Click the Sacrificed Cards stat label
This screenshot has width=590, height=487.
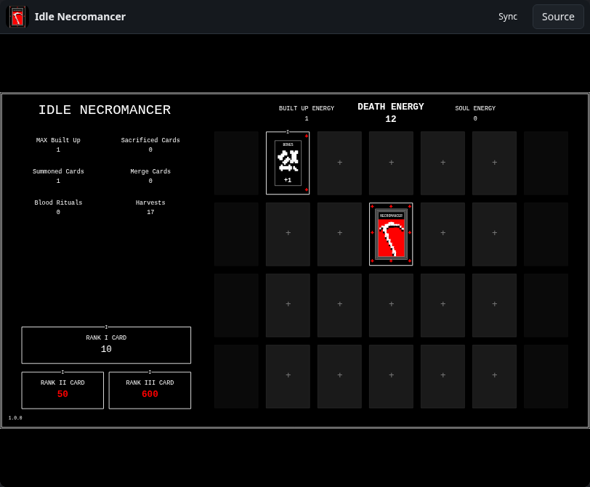tap(150, 140)
